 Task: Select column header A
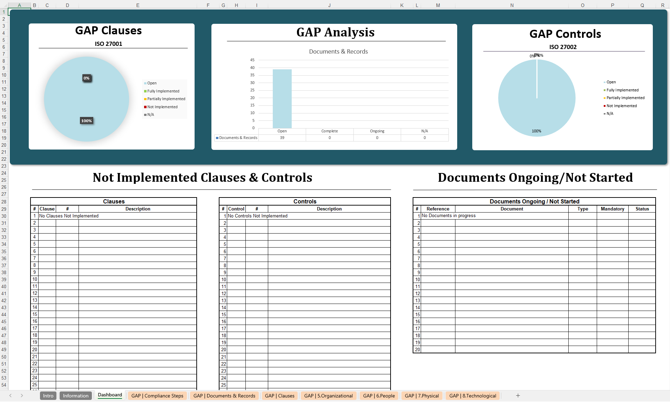pos(19,5)
